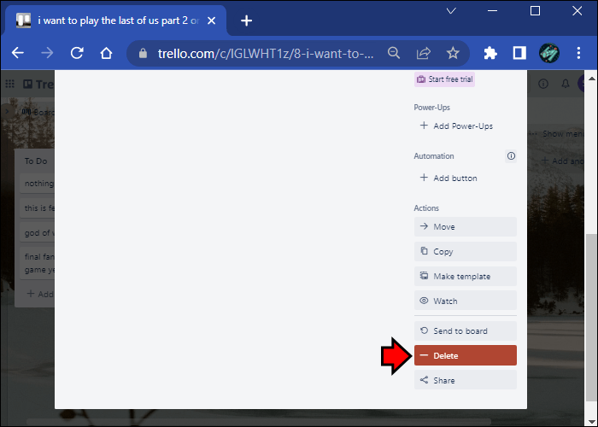Open the 'god of' card
Viewport: 598px width, 427px height.
coord(38,233)
